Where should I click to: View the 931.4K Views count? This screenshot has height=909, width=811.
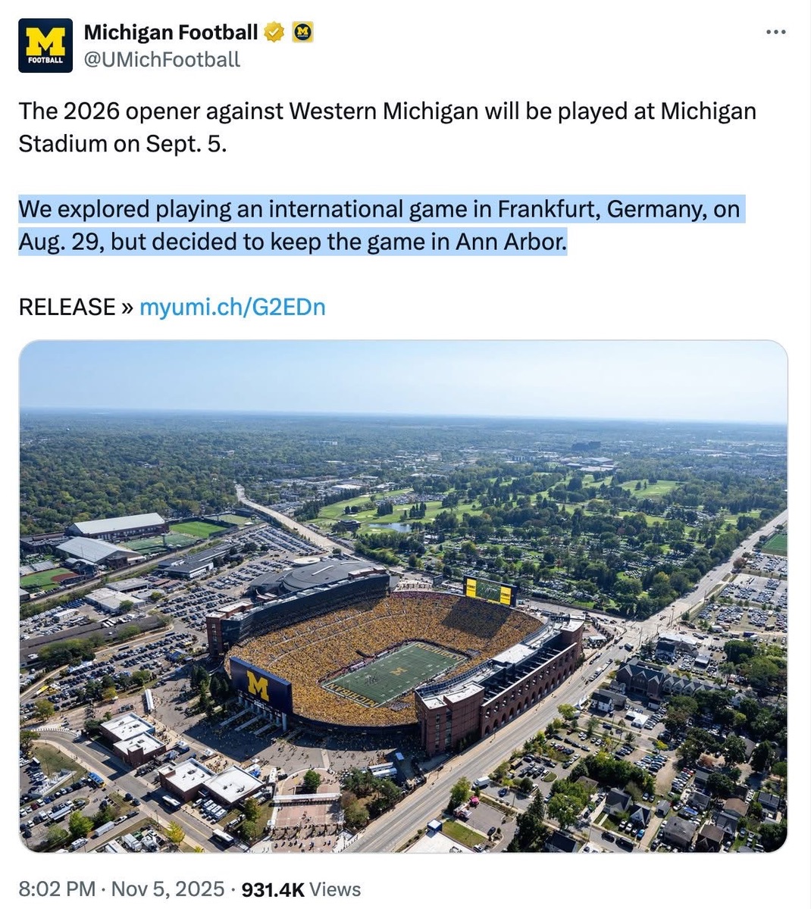click(x=300, y=889)
